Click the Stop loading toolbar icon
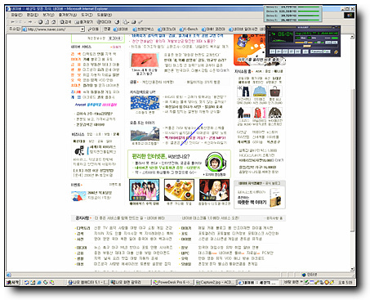Image resolution: width=370 pixels, height=300 pixels. point(40,22)
